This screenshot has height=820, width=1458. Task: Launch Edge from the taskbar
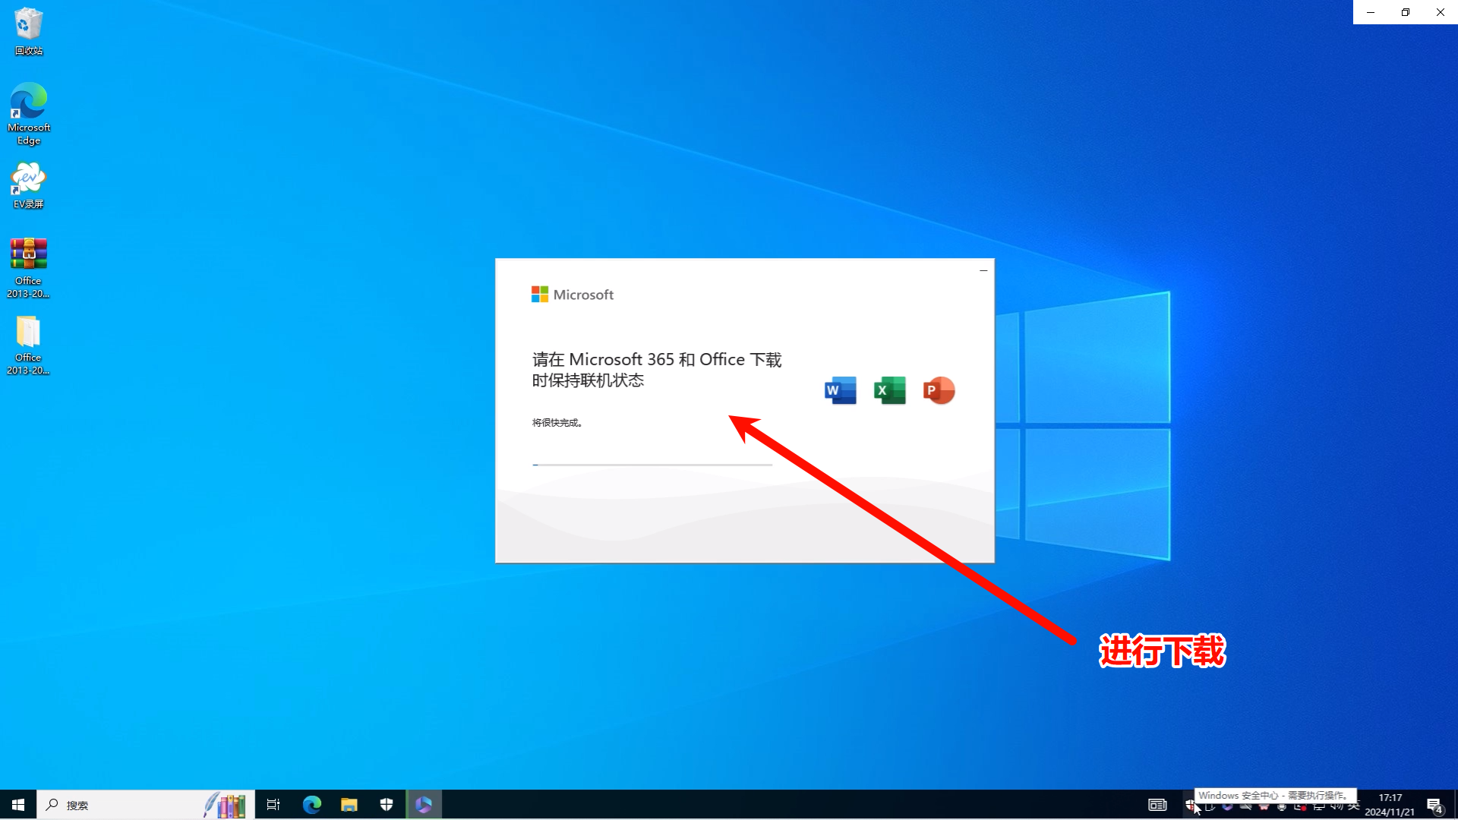pos(312,805)
